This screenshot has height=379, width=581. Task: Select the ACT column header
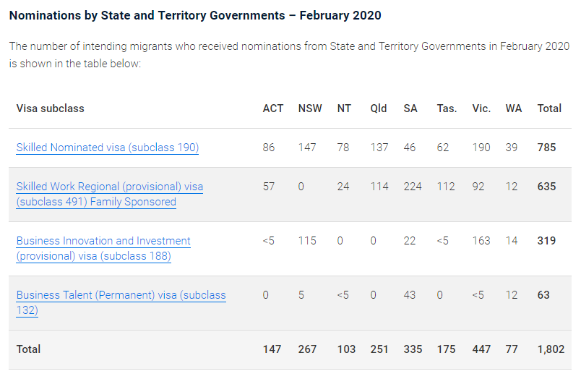[273, 108]
